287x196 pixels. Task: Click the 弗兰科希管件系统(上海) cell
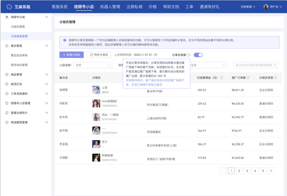(162, 146)
